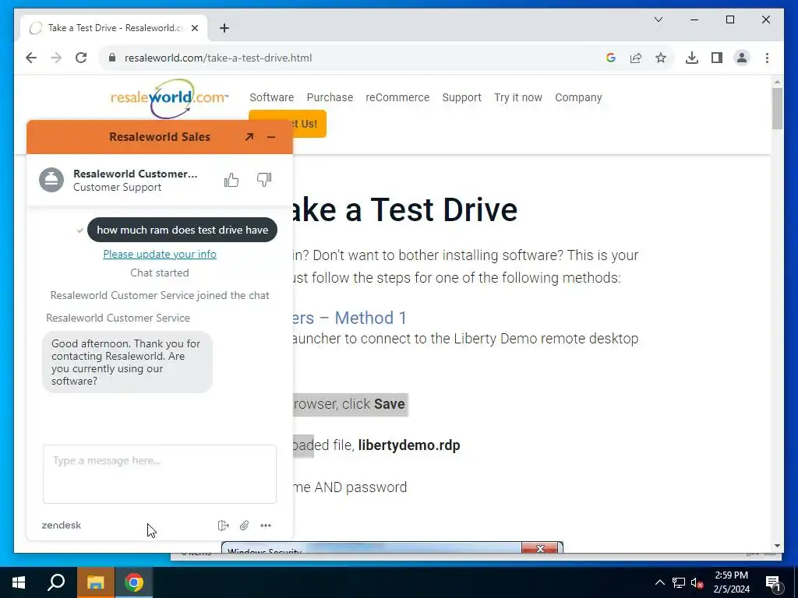
Task: Open File Explorer from the taskbar
Action: (x=95, y=582)
